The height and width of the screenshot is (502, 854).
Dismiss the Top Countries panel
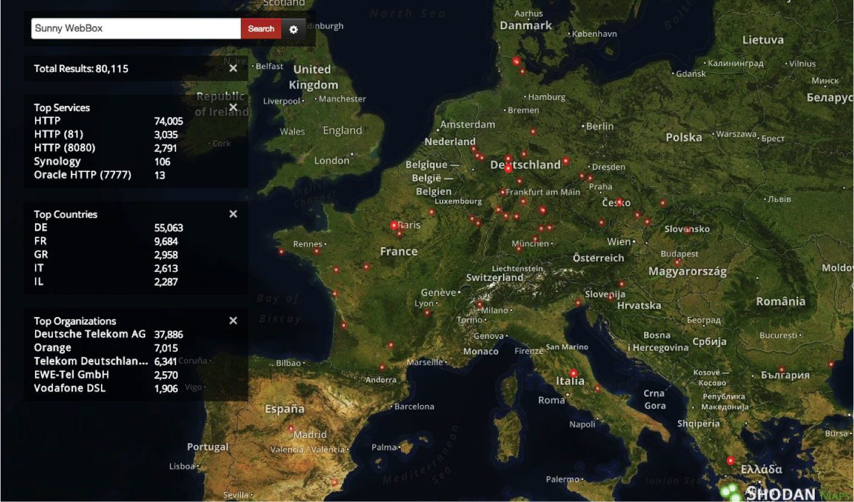point(233,214)
